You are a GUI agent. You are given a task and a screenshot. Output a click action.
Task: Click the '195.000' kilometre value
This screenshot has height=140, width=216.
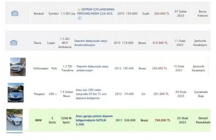click(x=128, y=68)
